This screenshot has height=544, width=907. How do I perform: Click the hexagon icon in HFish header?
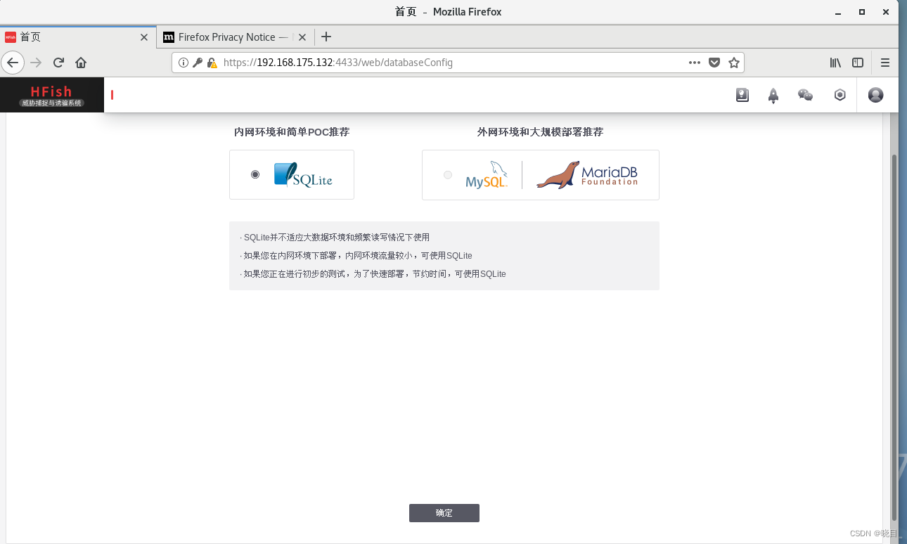[x=840, y=95]
